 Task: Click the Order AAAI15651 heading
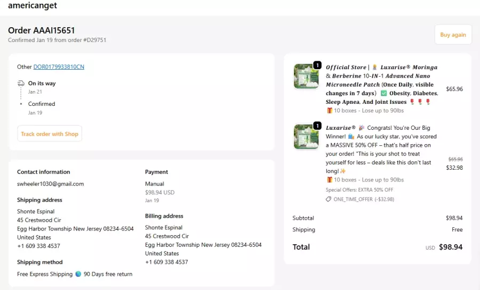click(42, 30)
